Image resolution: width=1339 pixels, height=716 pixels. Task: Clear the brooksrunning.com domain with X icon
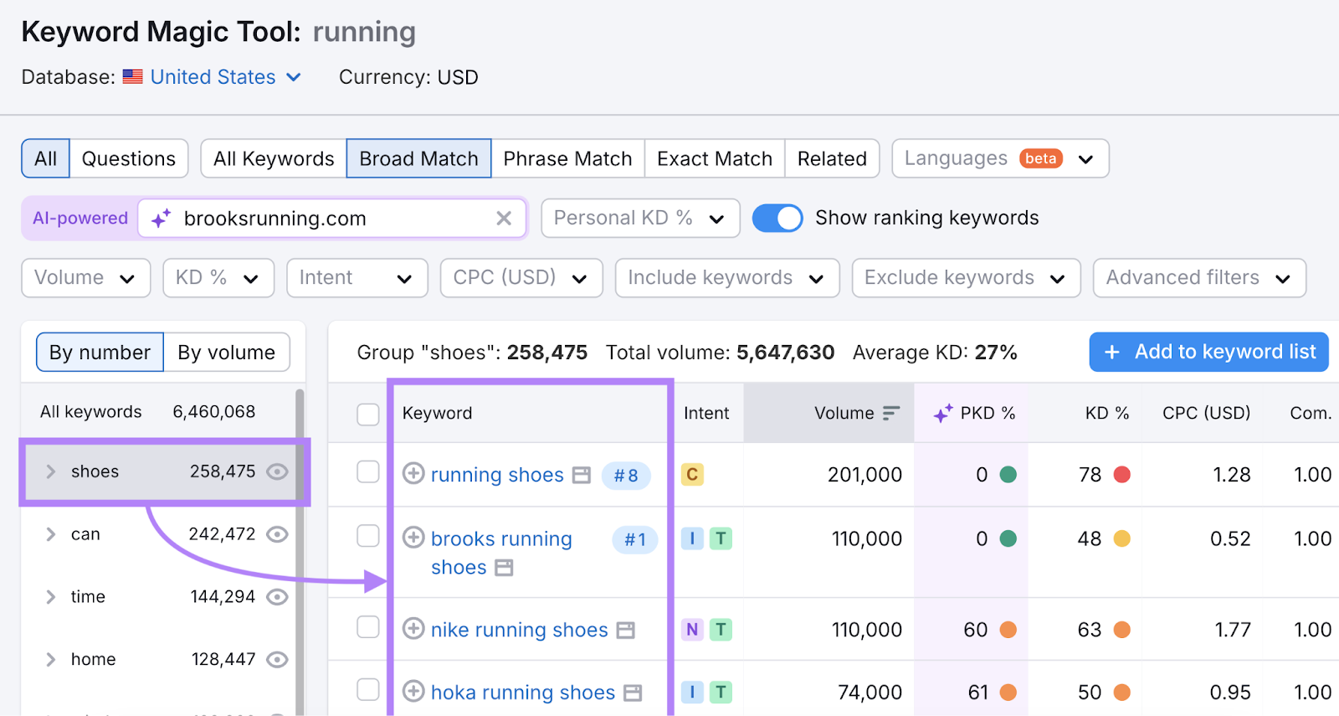coord(504,219)
